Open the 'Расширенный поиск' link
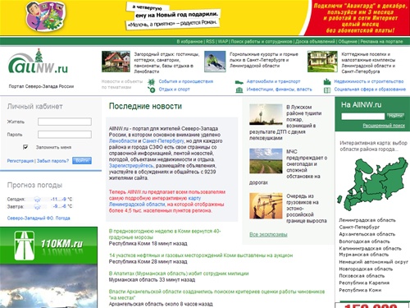Viewport: 410px width, 308px height. point(384,126)
